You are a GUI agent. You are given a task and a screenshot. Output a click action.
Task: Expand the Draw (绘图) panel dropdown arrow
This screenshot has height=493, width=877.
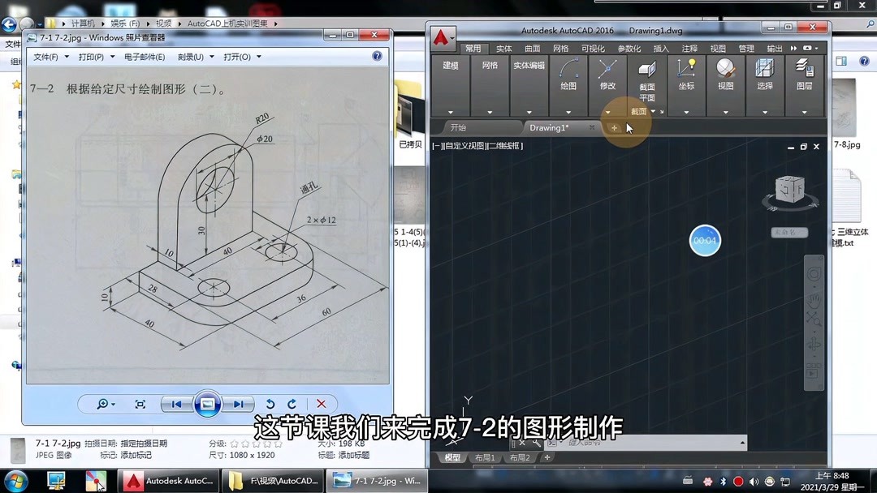click(568, 113)
